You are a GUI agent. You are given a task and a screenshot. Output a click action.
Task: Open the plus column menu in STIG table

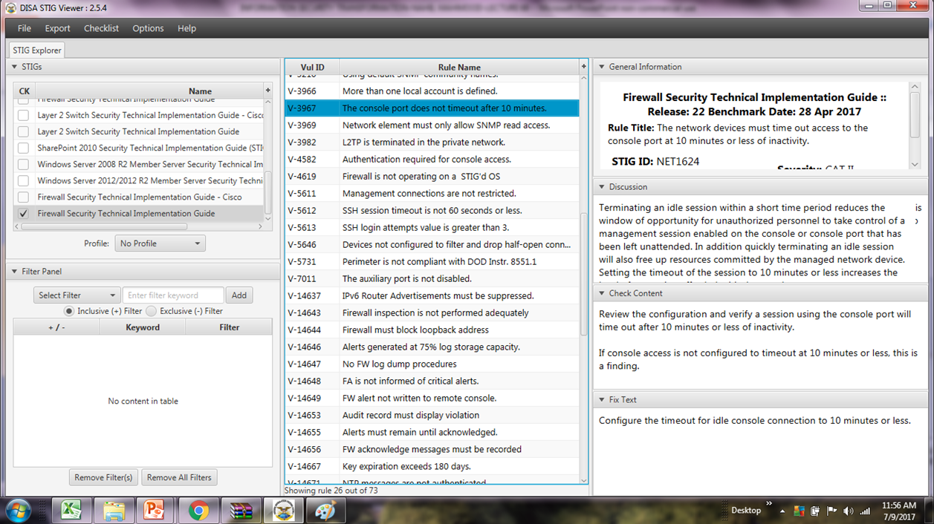[268, 91]
